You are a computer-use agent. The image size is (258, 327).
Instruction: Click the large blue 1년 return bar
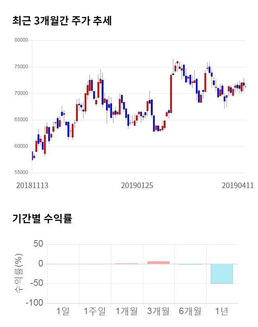point(222,274)
